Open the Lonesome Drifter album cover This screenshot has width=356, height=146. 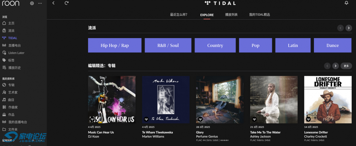(x=327, y=99)
